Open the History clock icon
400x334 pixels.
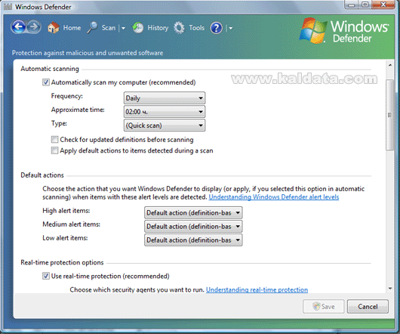click(138, 27)
